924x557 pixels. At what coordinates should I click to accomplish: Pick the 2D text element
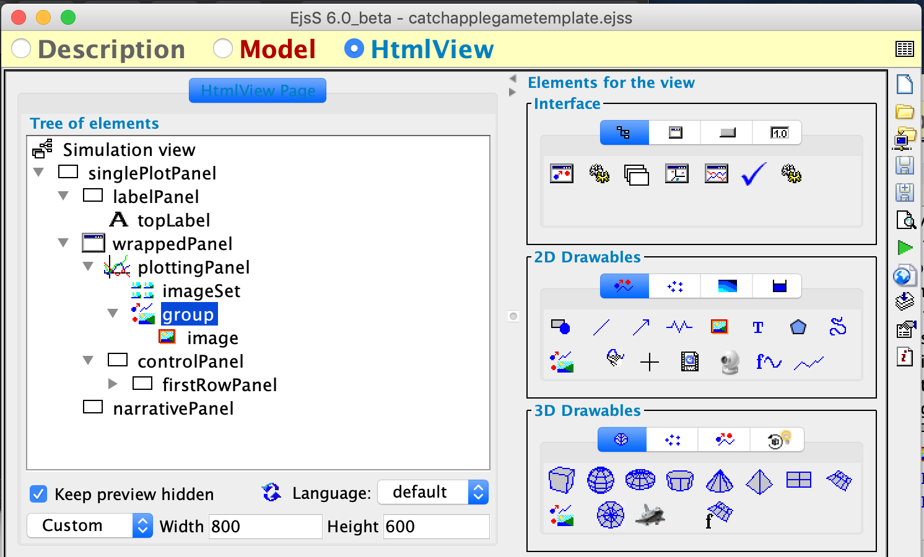758,327
